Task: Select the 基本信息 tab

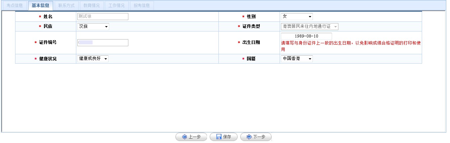Action: pos(40,5)
